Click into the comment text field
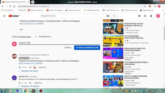Image resolution: width=165 pixels, height=93 pixels. (x=59, y=43)
